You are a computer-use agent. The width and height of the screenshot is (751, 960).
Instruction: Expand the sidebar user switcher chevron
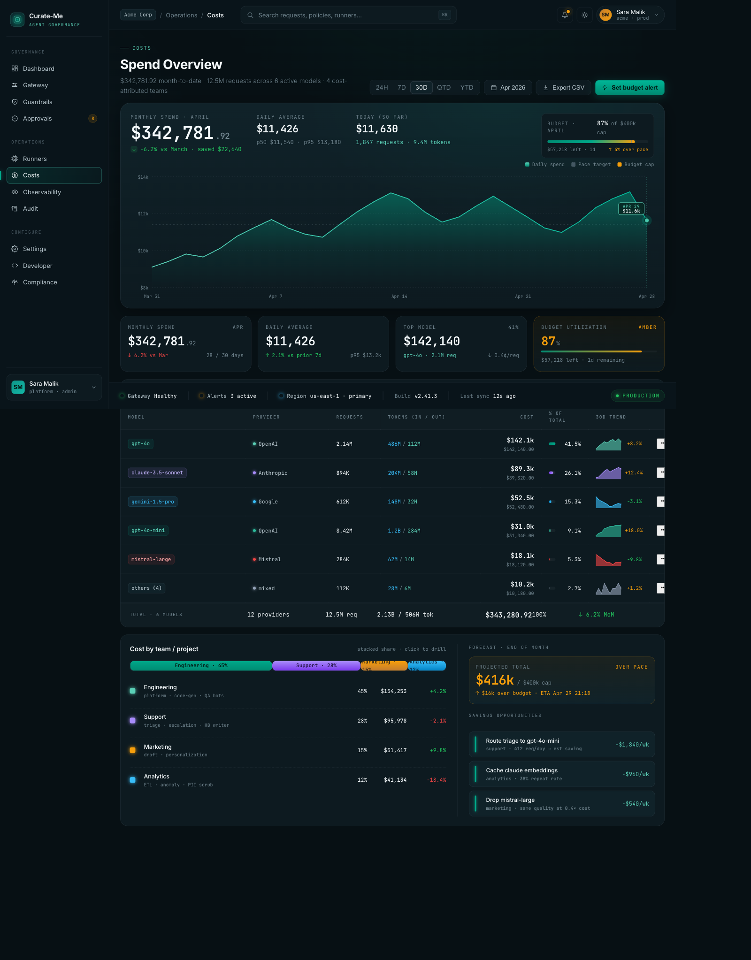point(94,387)
